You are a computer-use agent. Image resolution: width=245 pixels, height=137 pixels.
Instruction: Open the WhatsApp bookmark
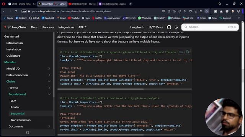pyautogui.click(x=145, y=18)
